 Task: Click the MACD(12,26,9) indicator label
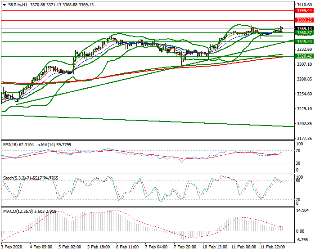coord(30,211)
